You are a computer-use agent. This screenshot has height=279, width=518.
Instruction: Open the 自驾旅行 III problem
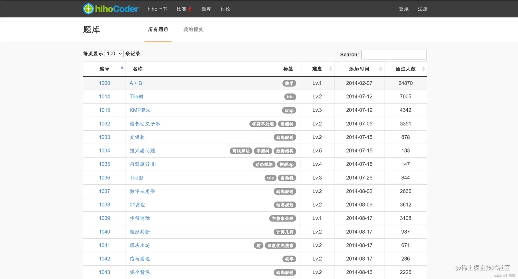pos(143,164)
